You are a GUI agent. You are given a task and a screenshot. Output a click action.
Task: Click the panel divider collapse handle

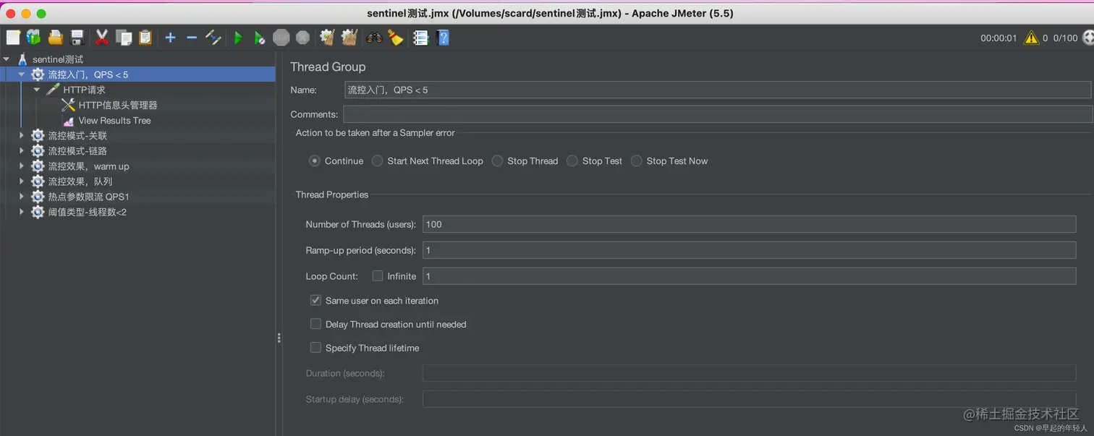tap(279, 338)
